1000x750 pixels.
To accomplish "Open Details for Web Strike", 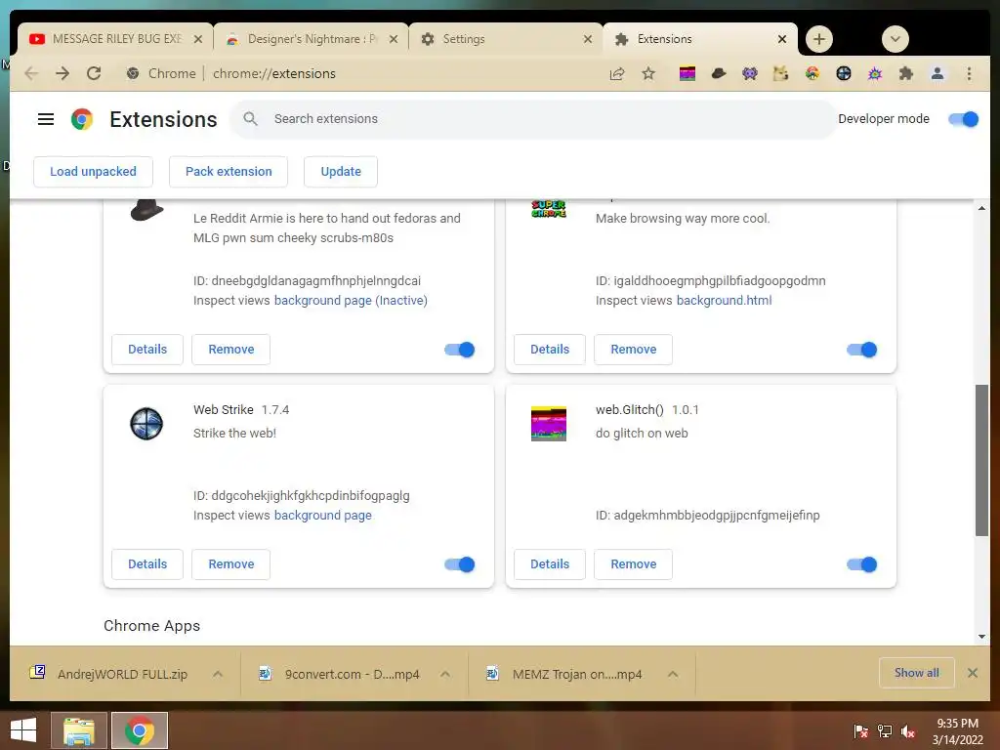I will [147, 564].
